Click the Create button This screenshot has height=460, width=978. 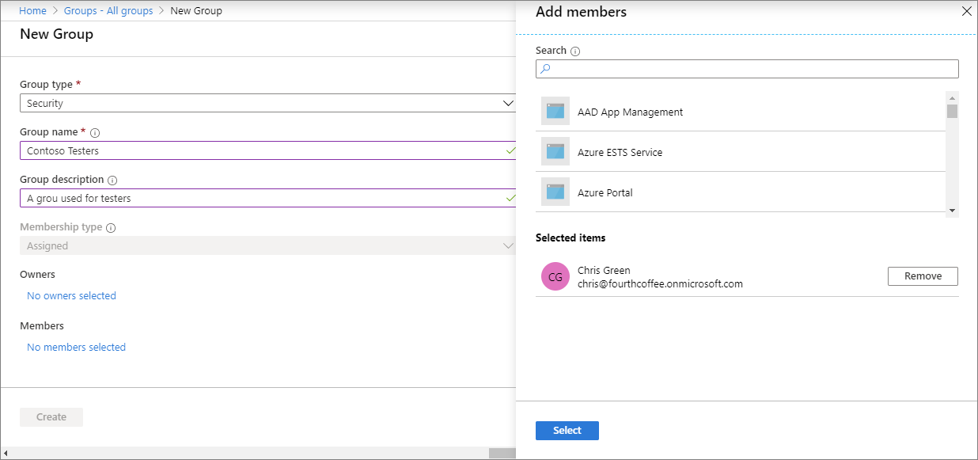(51, 416)
